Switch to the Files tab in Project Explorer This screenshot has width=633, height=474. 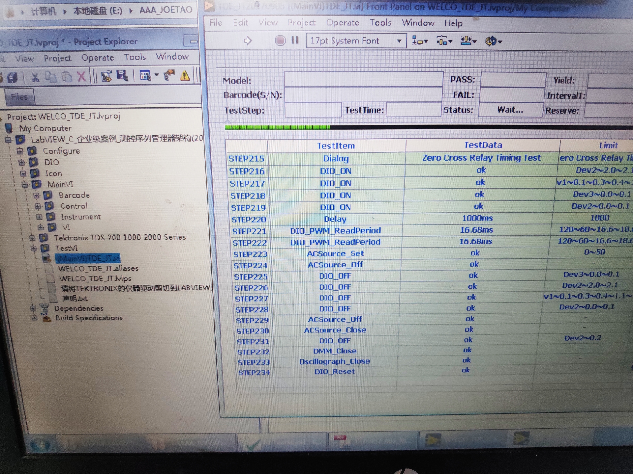click(x=20, y=97)
